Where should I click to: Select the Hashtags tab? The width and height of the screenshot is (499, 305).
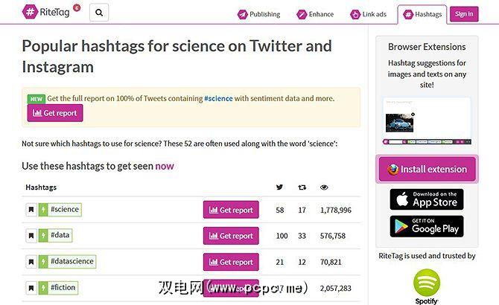click(422, 14)
